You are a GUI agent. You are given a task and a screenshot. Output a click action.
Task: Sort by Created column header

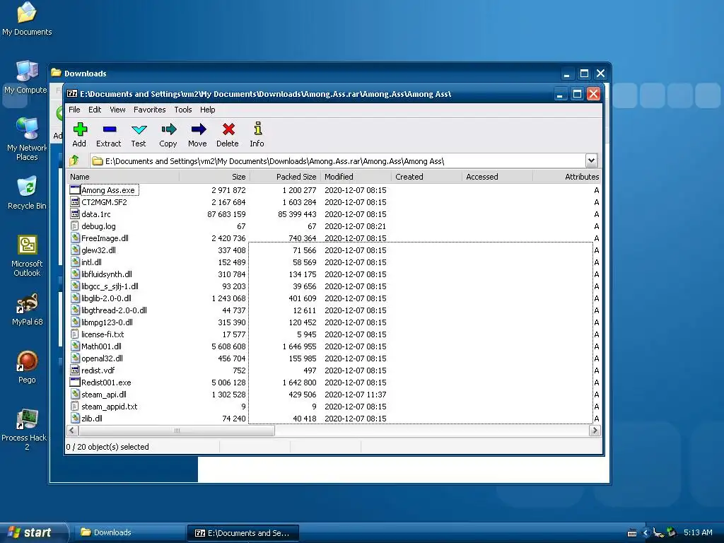tap(426, 176)
